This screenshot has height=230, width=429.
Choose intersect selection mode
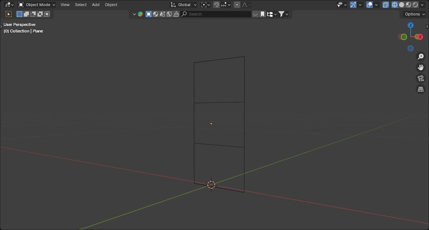[47, 14]
